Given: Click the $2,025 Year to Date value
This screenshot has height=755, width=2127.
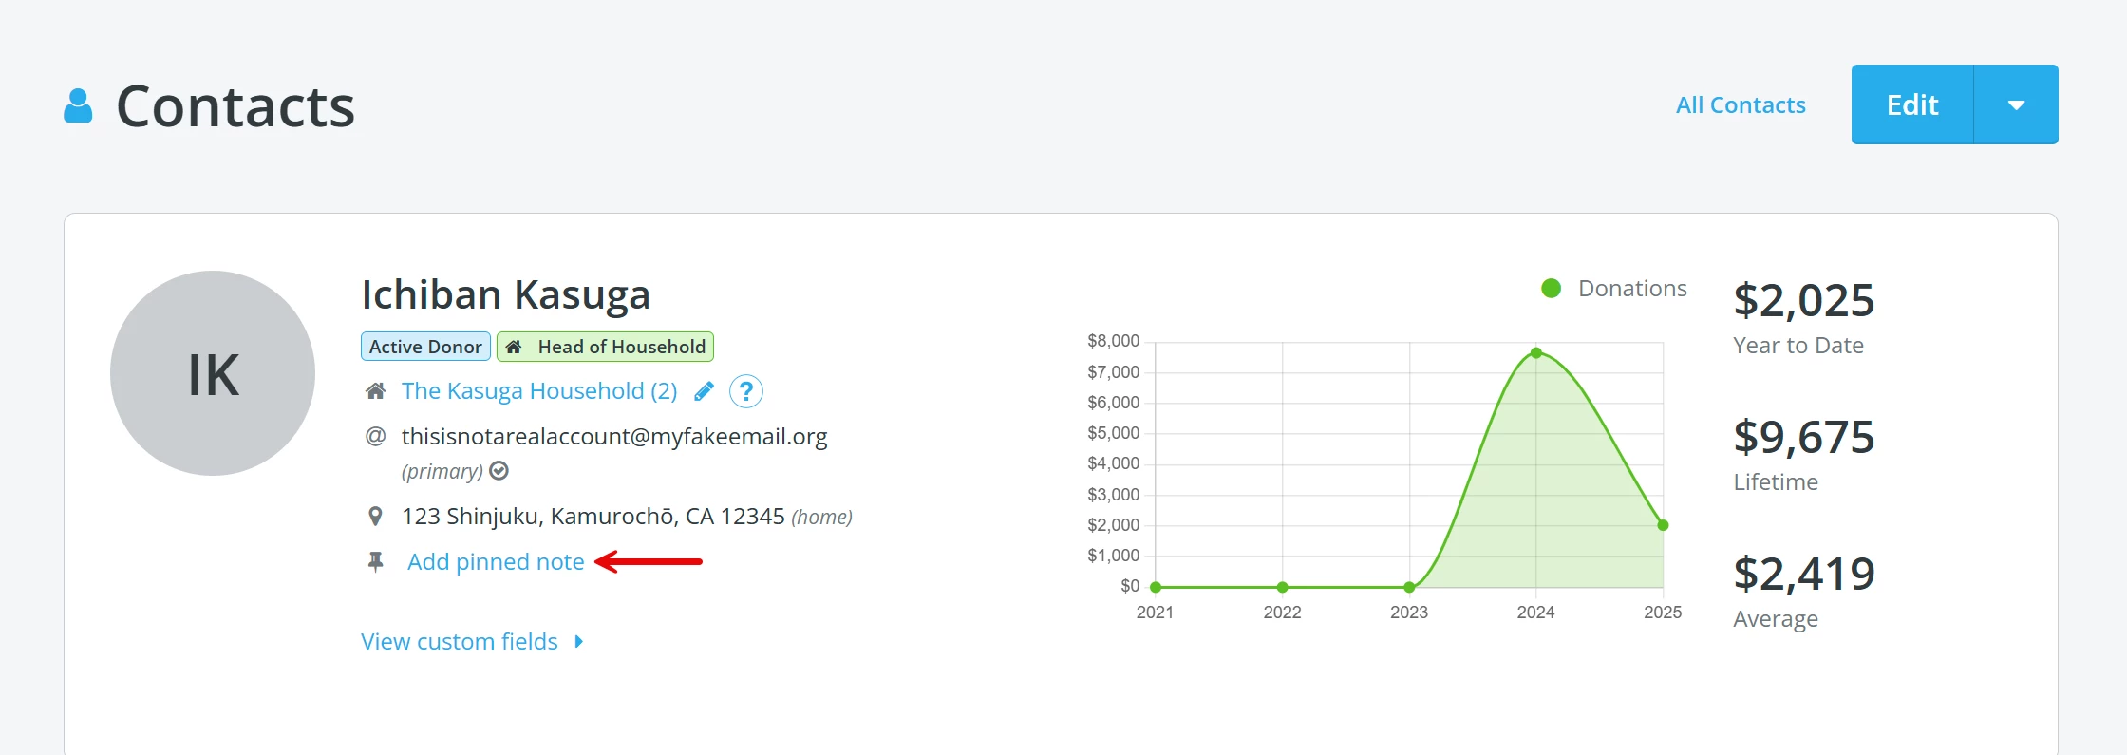Looking at the screenshot, I should pyautogui.click(x=1804, y=300).
